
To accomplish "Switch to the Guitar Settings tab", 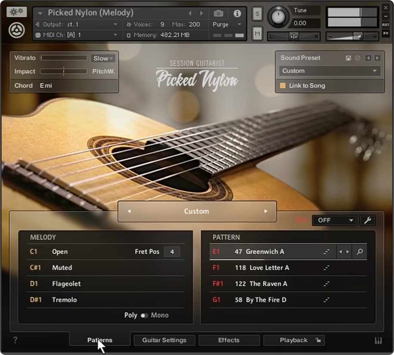I will tap(164, 340).
